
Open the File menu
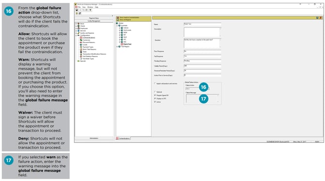80,7
